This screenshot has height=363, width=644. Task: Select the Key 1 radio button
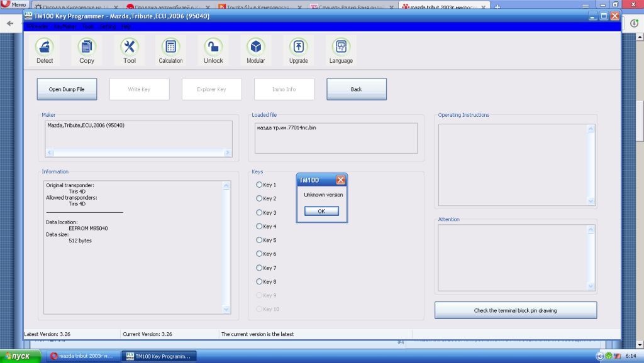(259, 185)
